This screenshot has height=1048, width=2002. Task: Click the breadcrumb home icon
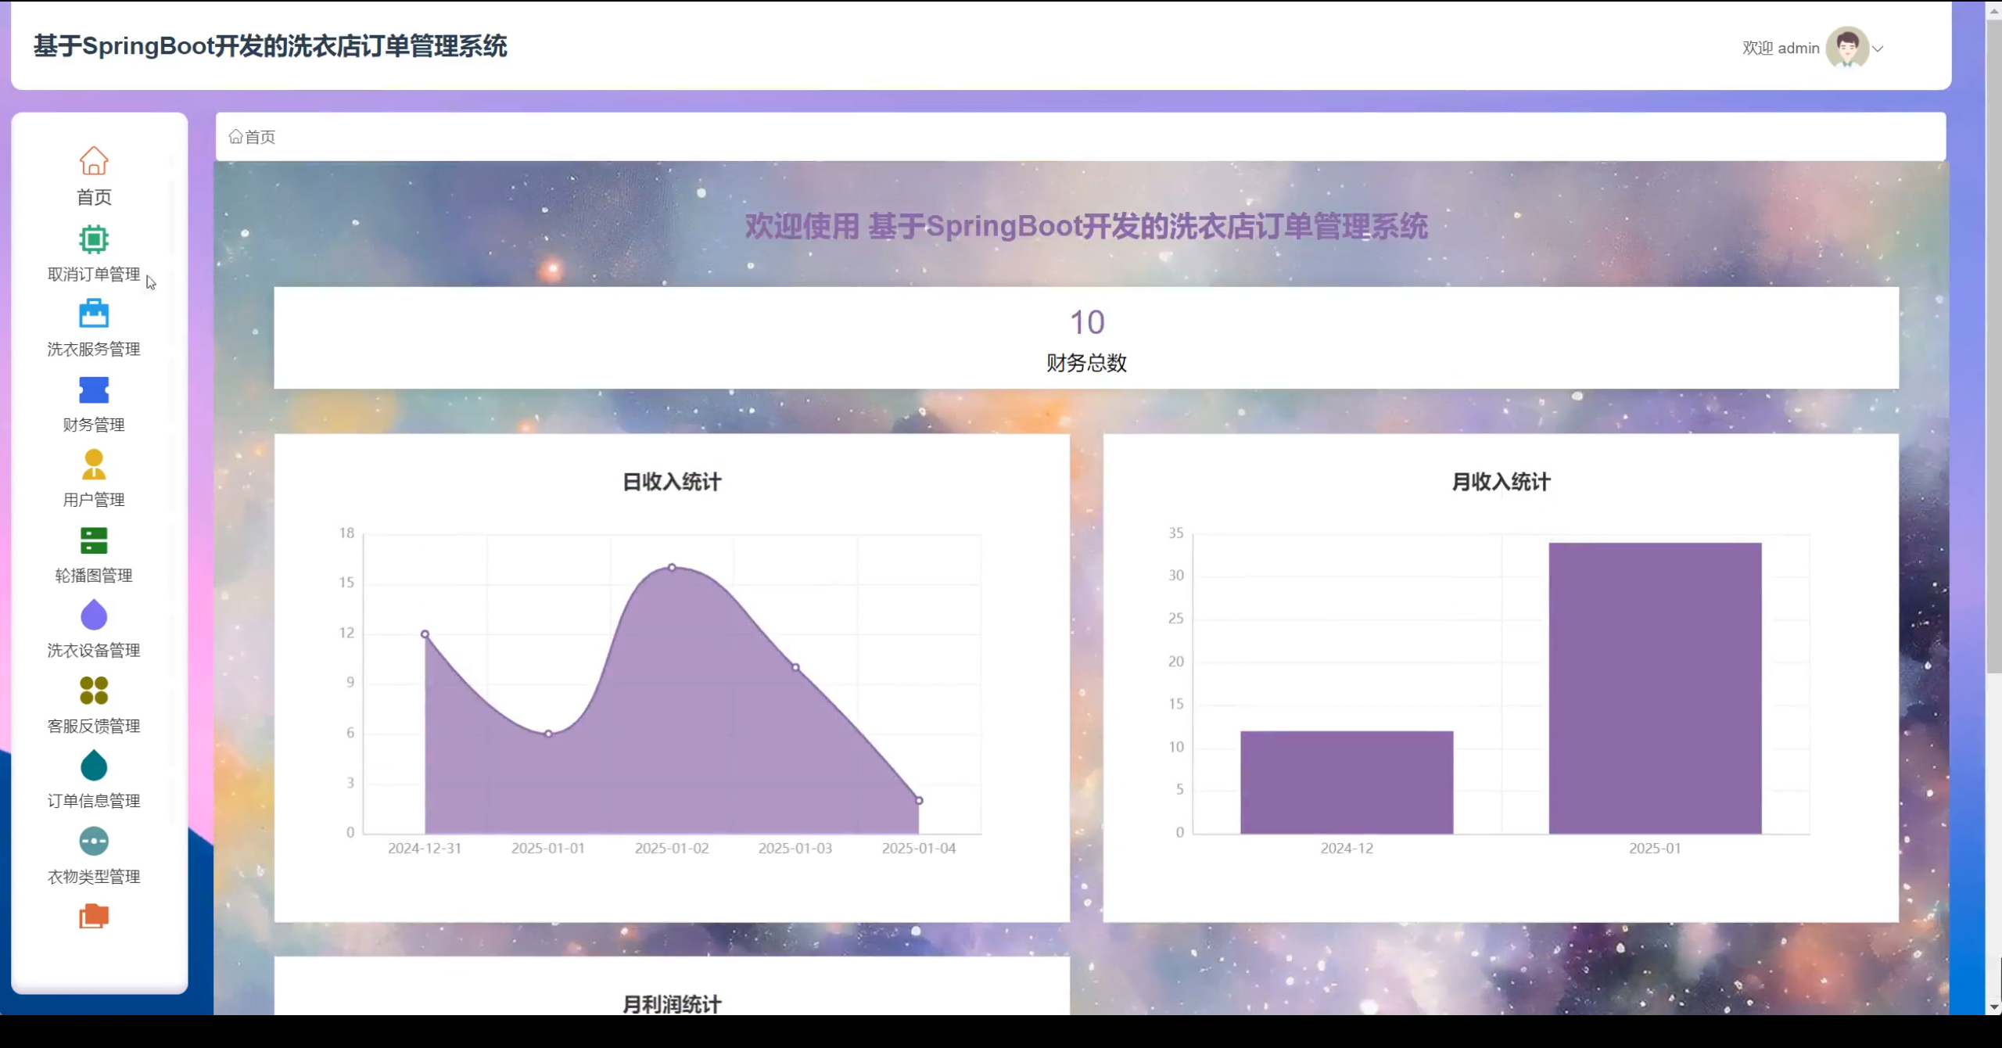pyautogui.click(x=235, y=137)
